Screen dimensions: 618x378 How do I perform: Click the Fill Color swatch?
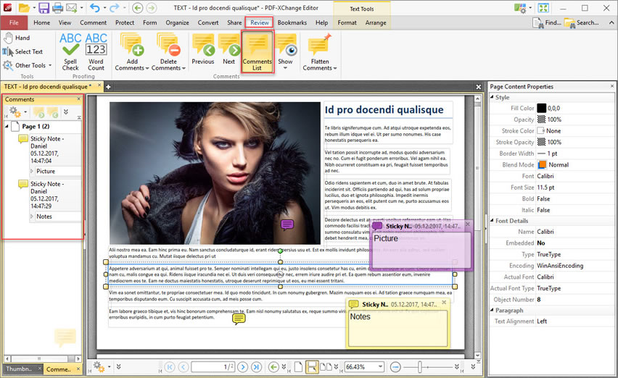click(541, 108)
